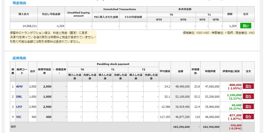Screen dimensions: 264x133
Task: Click the 市場価格 column header
Action: (x=195, y=71)
